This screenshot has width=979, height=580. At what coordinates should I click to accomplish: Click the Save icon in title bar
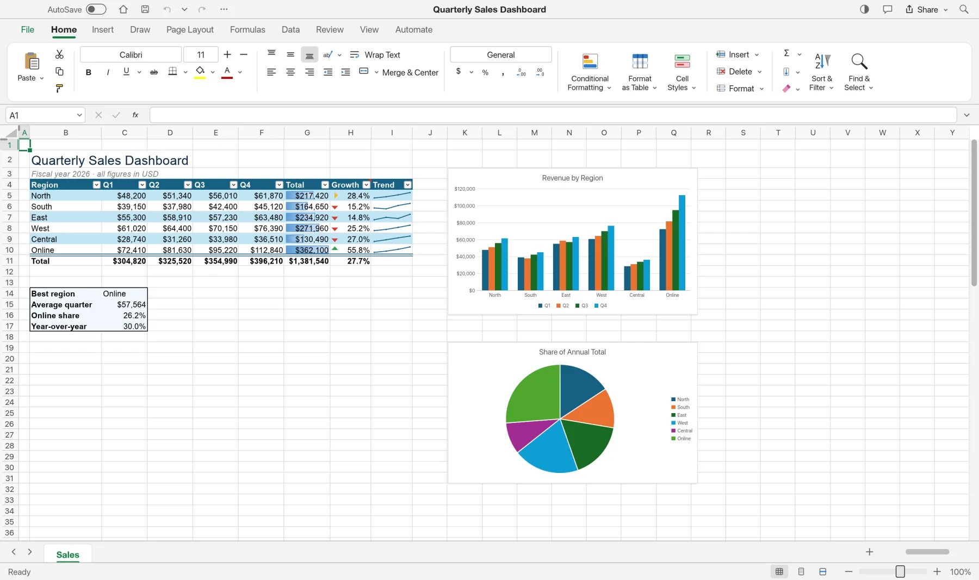145,9
